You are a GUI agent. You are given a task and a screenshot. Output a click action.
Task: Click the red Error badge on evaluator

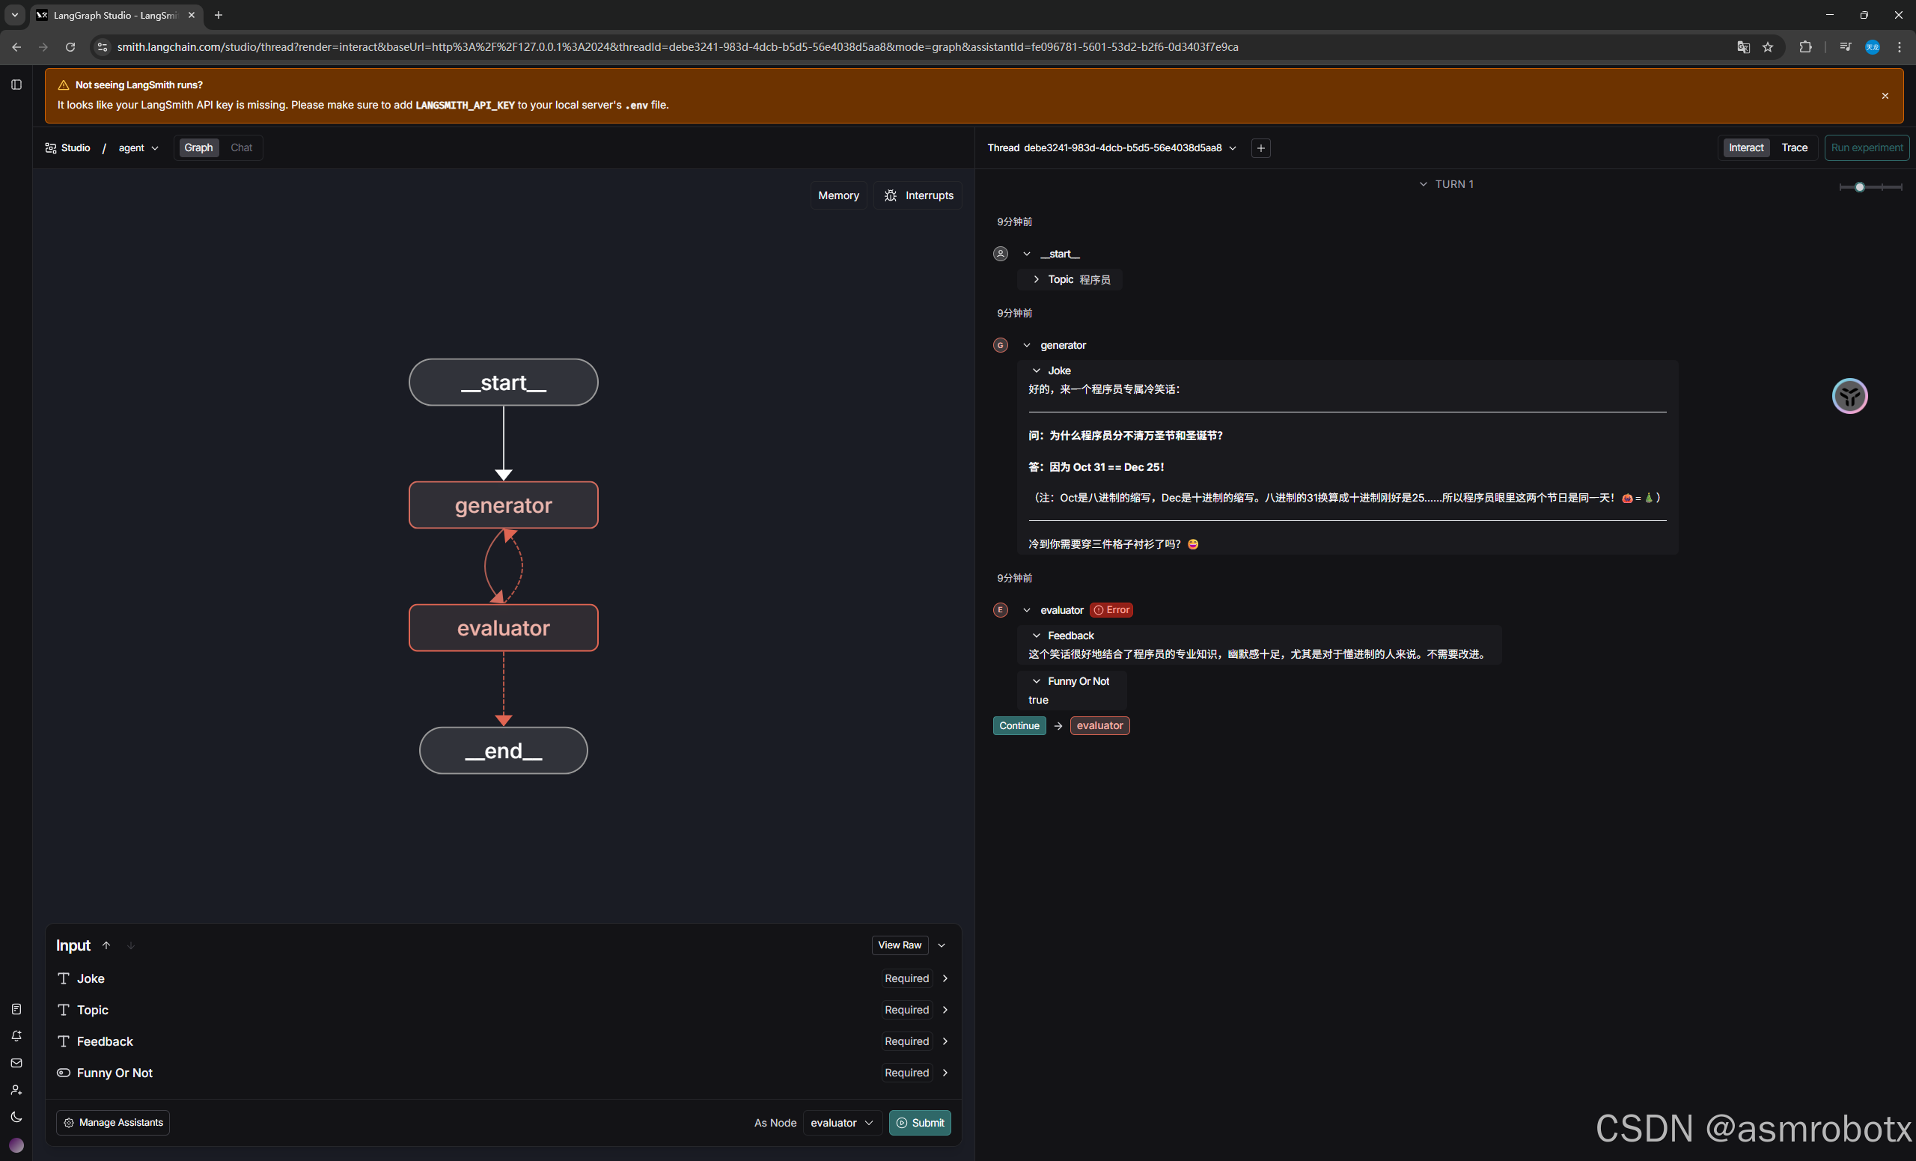click(x=1111, y=609)
